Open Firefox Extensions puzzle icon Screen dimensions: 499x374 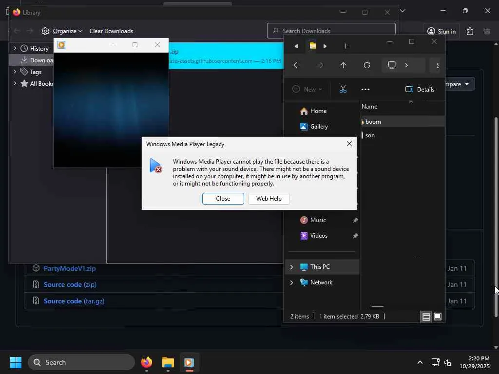(x=470, y=31)
